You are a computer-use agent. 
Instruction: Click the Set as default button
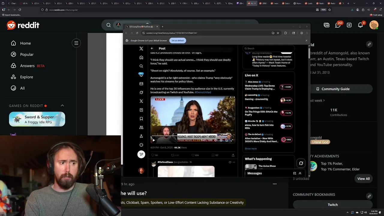(x=178, y=40)
